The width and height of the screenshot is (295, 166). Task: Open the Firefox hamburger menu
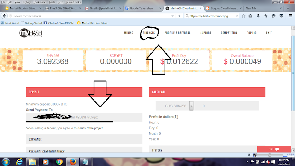290,16
